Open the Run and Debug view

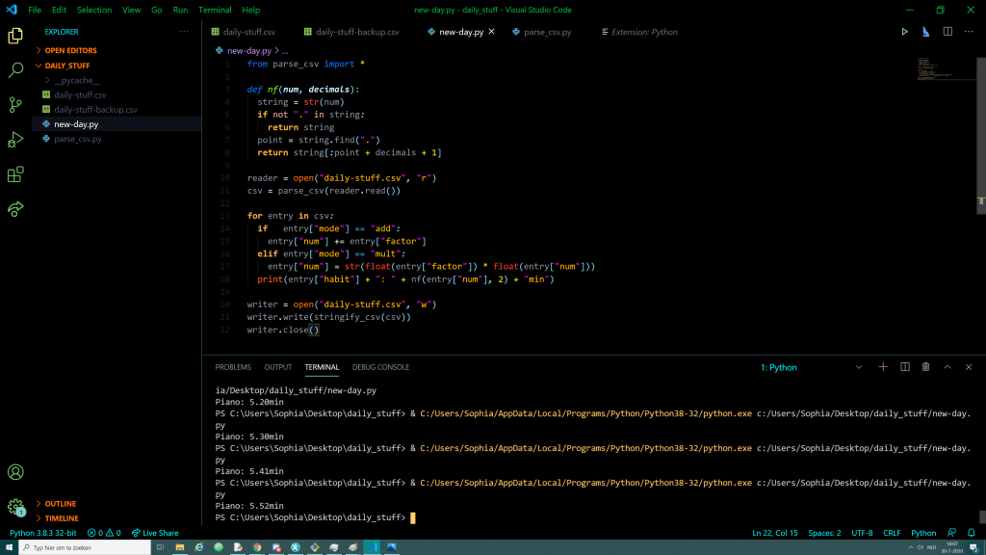pyautogui.click(x=15, y=140)
